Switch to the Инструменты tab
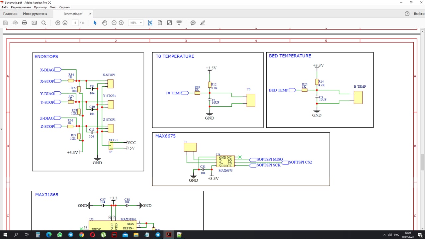Screen dimensions: 425x239 [x=35, y=14]
